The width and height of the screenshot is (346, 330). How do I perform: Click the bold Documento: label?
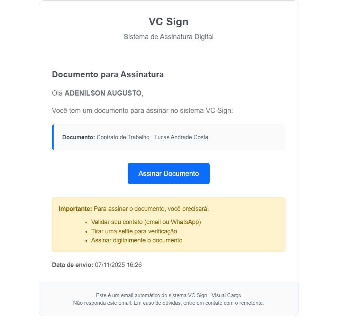click(x=79, y=137)
